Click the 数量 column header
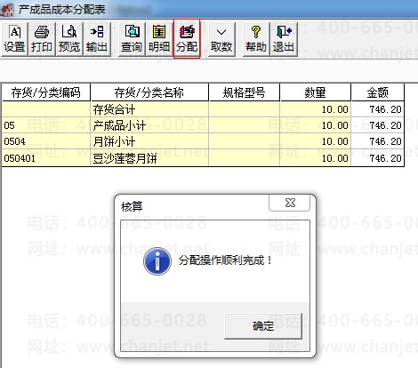 (316, 92)
